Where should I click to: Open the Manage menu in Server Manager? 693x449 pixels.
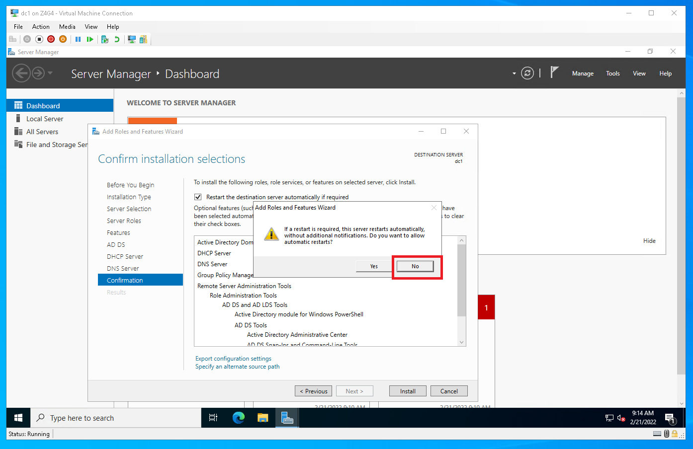[x=583, y=74]
